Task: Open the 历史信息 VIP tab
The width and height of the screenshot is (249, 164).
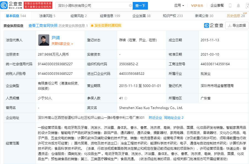Action: coord(236,16)
